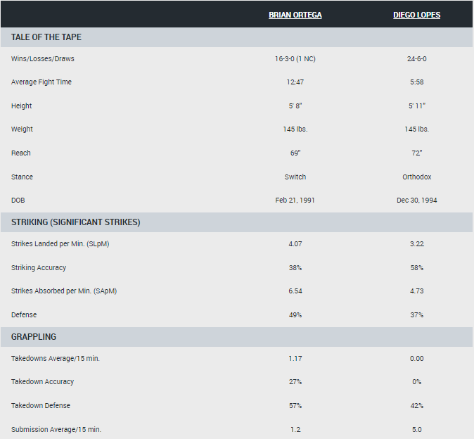This screenshot has height=439, width=474.
Task: Click Ortega's record "16-3-0 (1 NC)"
Action: coord(295,59)
